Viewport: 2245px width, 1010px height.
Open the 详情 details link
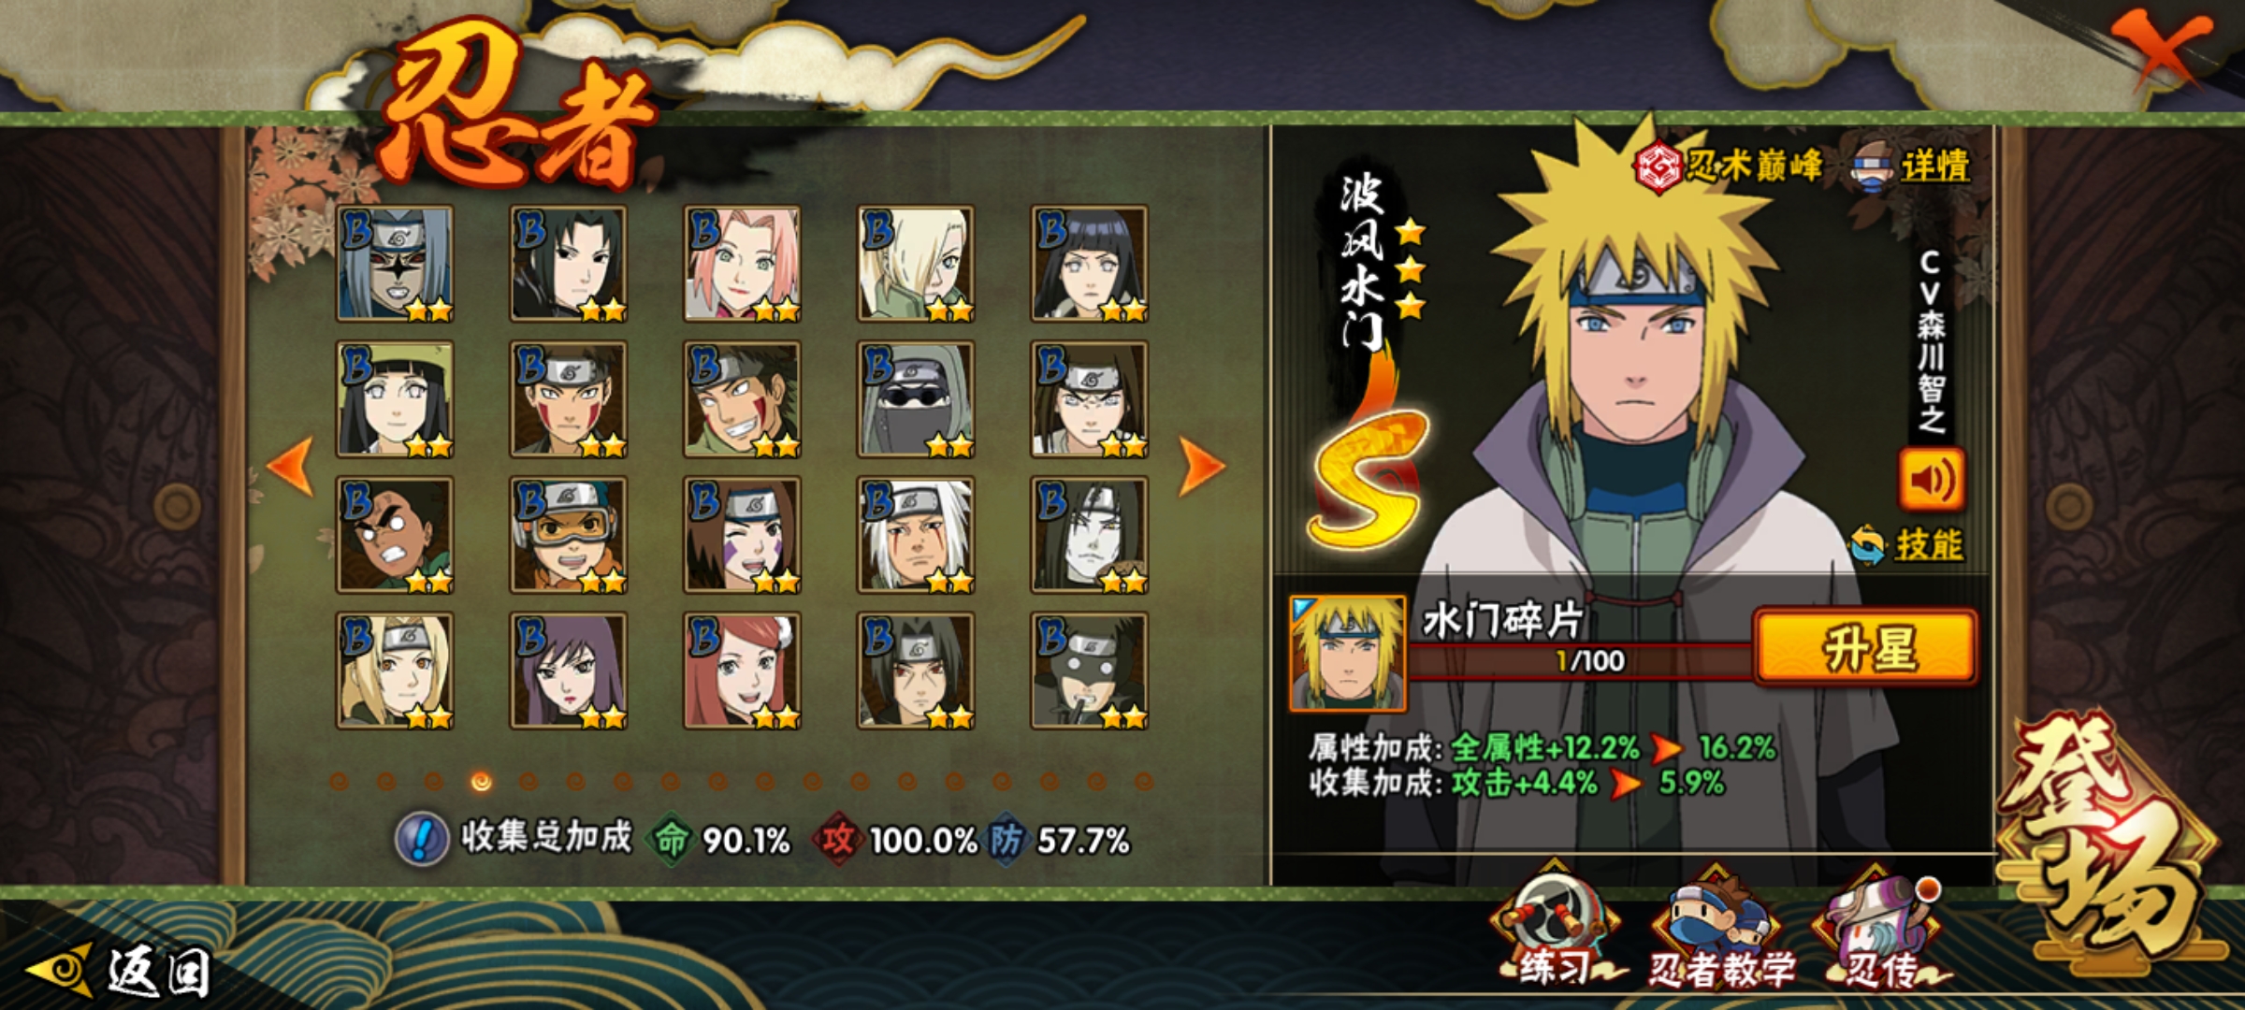pos(1912,166)
